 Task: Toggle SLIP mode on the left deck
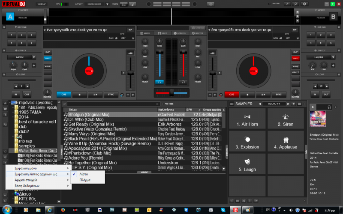48,52
